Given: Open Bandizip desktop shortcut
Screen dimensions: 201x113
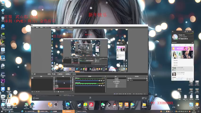Looking at the screenshot, I should click(3, 27).
